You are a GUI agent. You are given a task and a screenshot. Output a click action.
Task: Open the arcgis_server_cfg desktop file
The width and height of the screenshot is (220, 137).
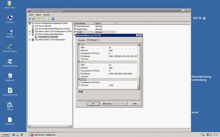[10, 92]
